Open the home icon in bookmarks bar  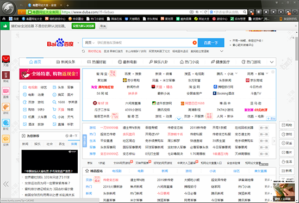4,19
